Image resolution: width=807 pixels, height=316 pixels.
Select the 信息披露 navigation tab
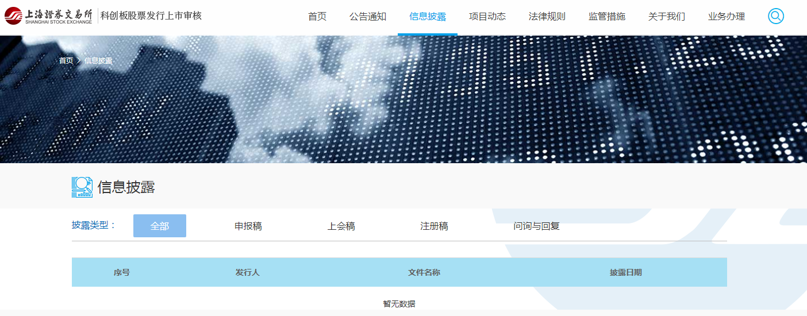tap(428, 17)
